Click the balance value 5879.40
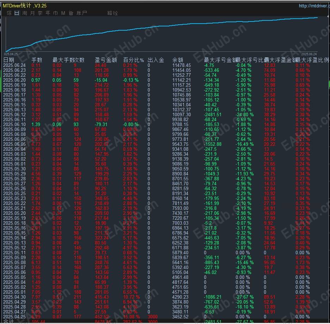Screen dimensions: 330x324 point(180,253)
